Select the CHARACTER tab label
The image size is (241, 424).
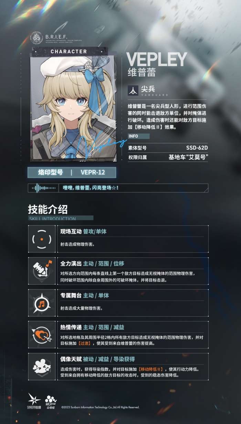69,51
